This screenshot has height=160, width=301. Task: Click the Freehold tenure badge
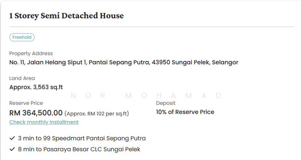tap(22, 37)
